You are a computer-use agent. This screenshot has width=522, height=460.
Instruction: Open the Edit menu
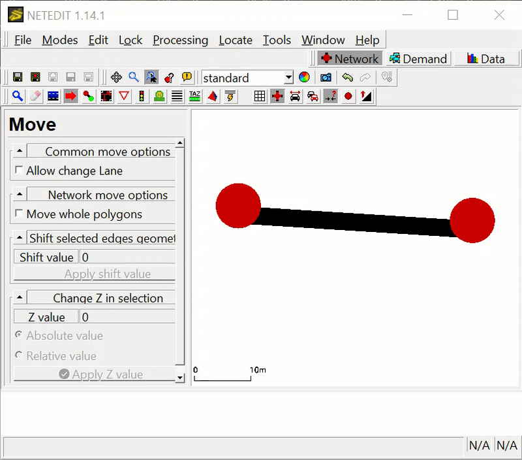click(x=99, y=40)
